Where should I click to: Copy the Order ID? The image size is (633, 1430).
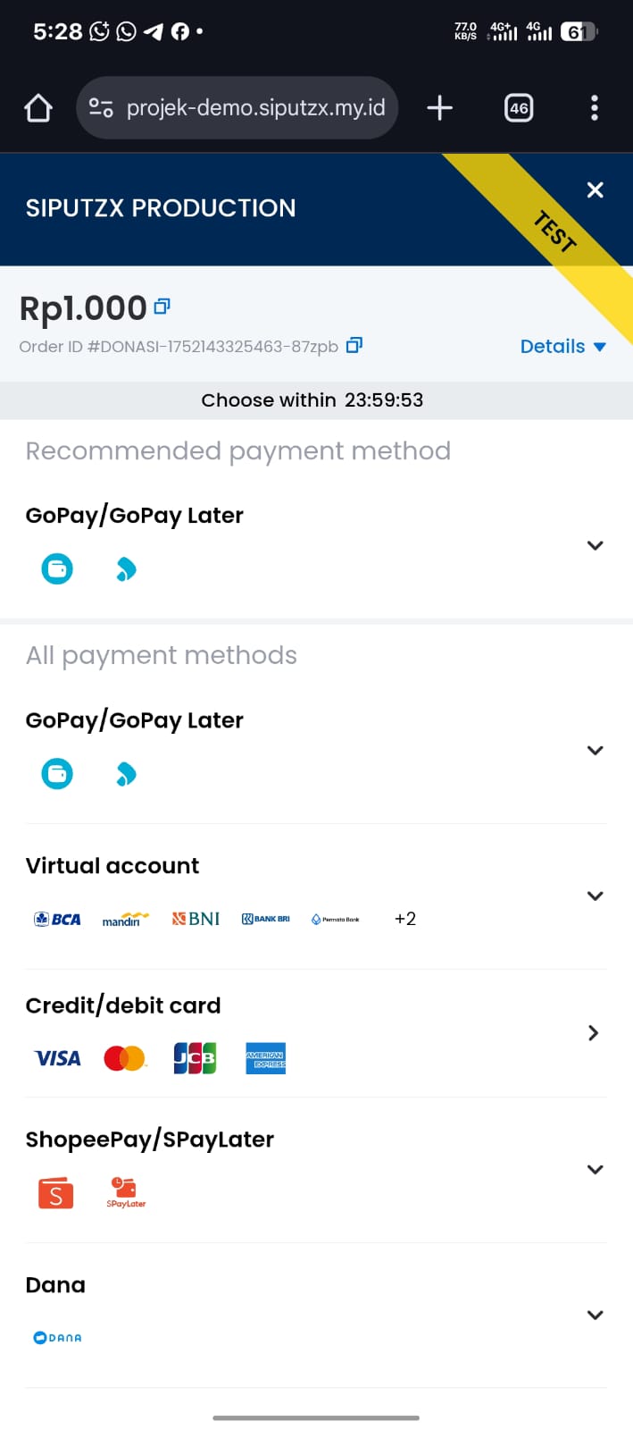click(x=354, y=345)
